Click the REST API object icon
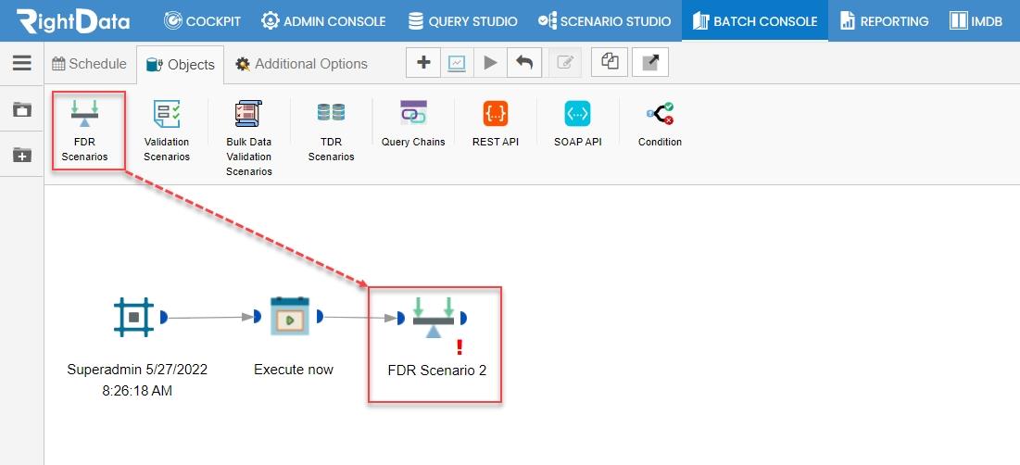1020x465 pixels. coord(495,114)
